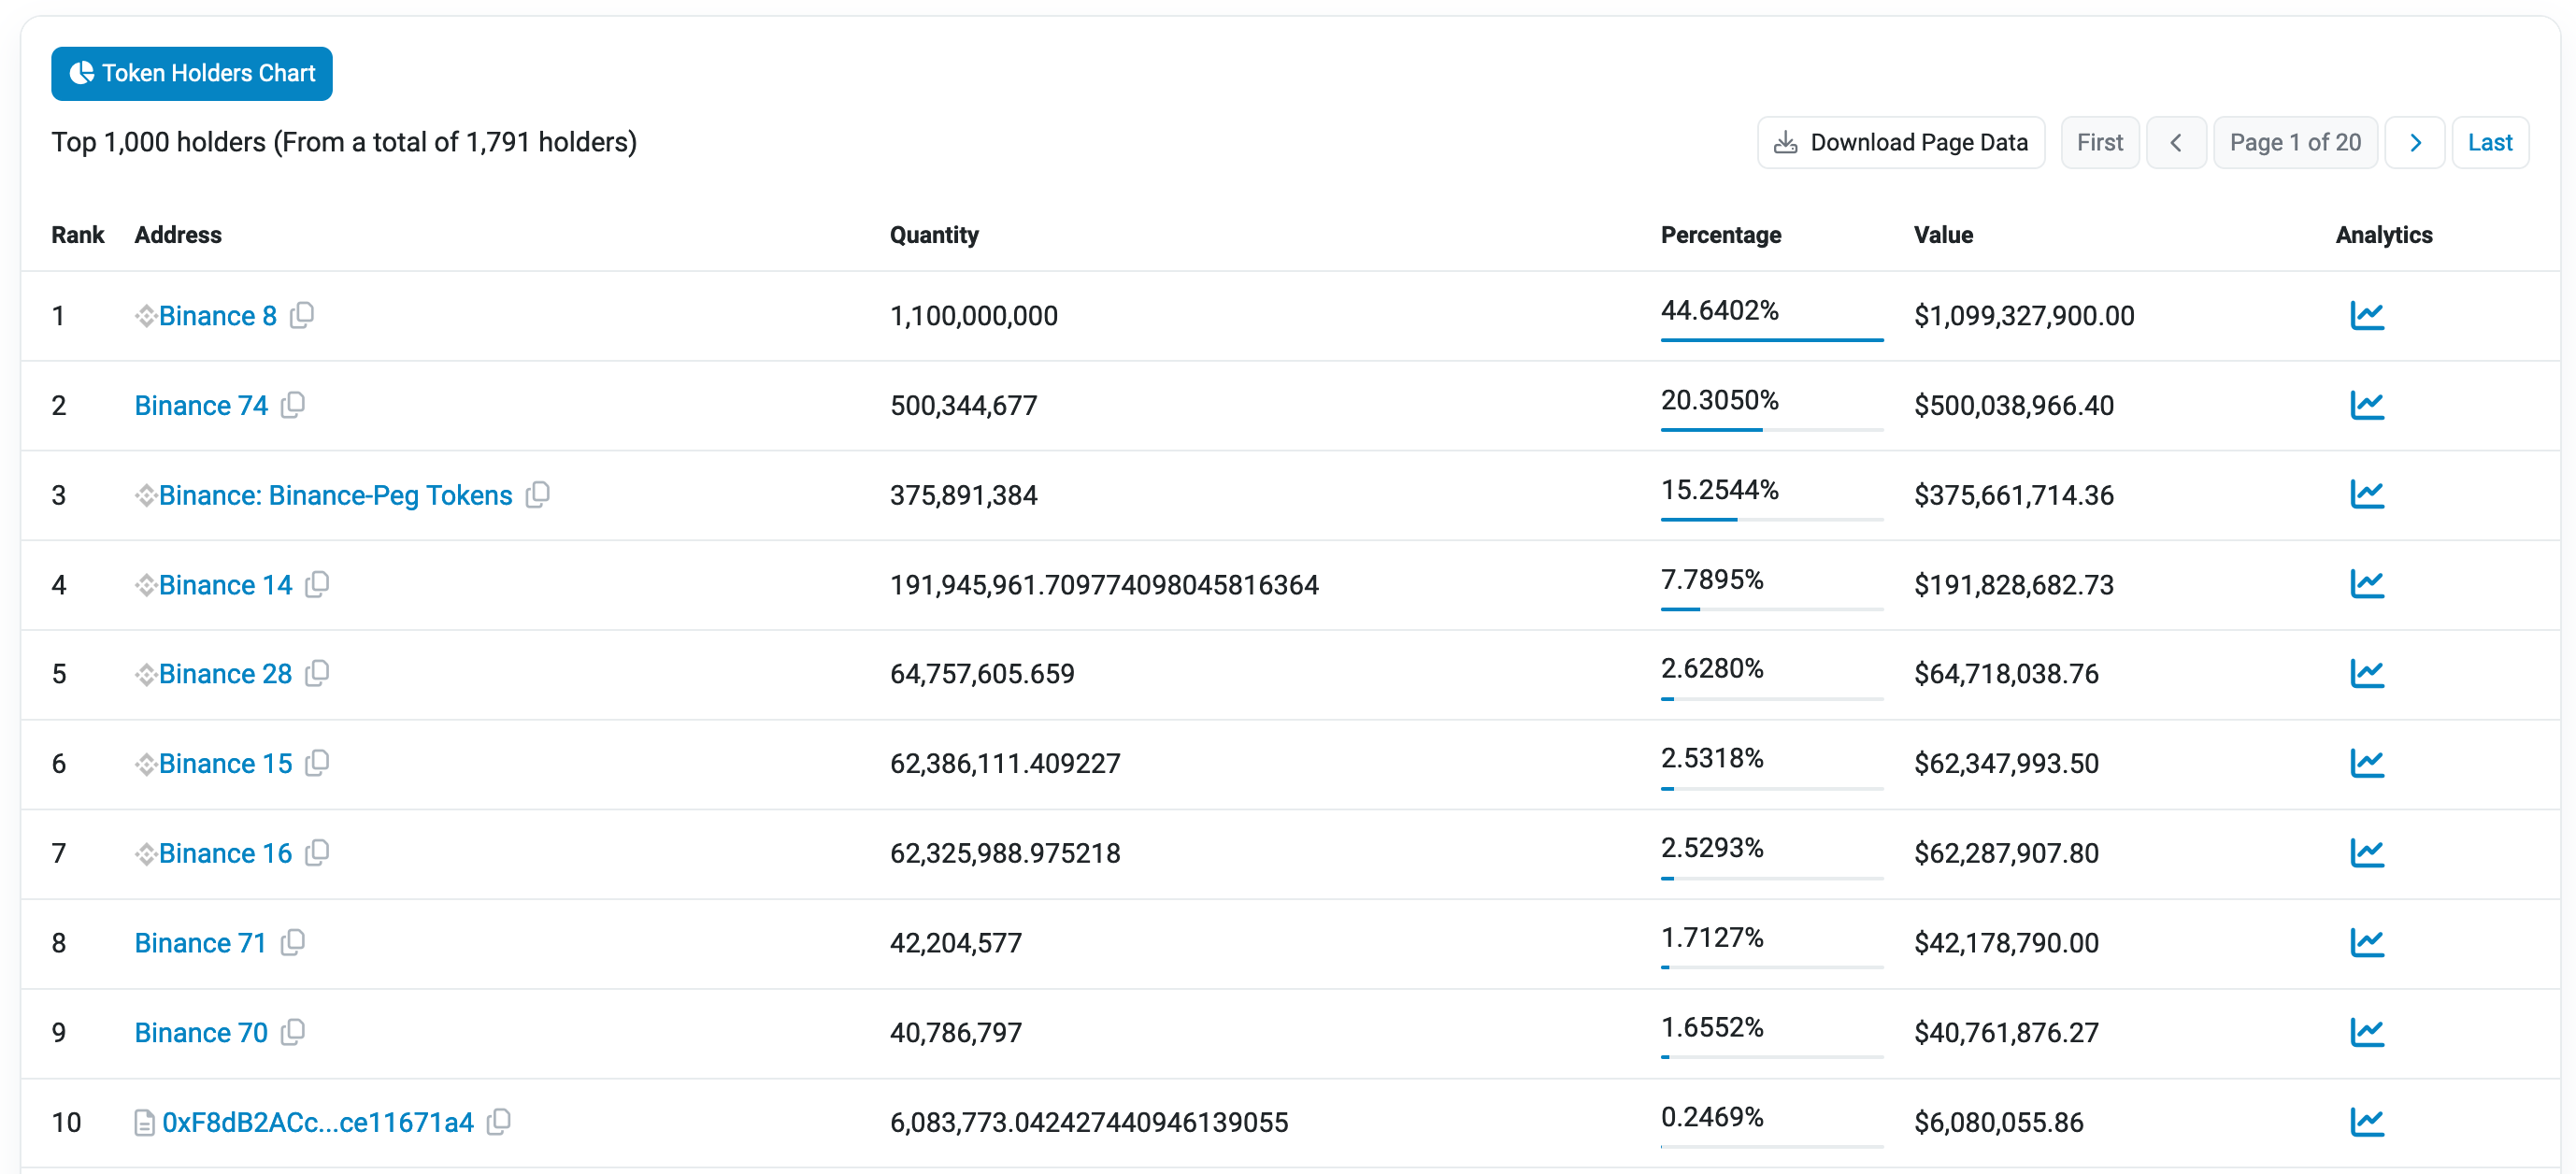
Task: Jump to Last page
Action: 2489,142
